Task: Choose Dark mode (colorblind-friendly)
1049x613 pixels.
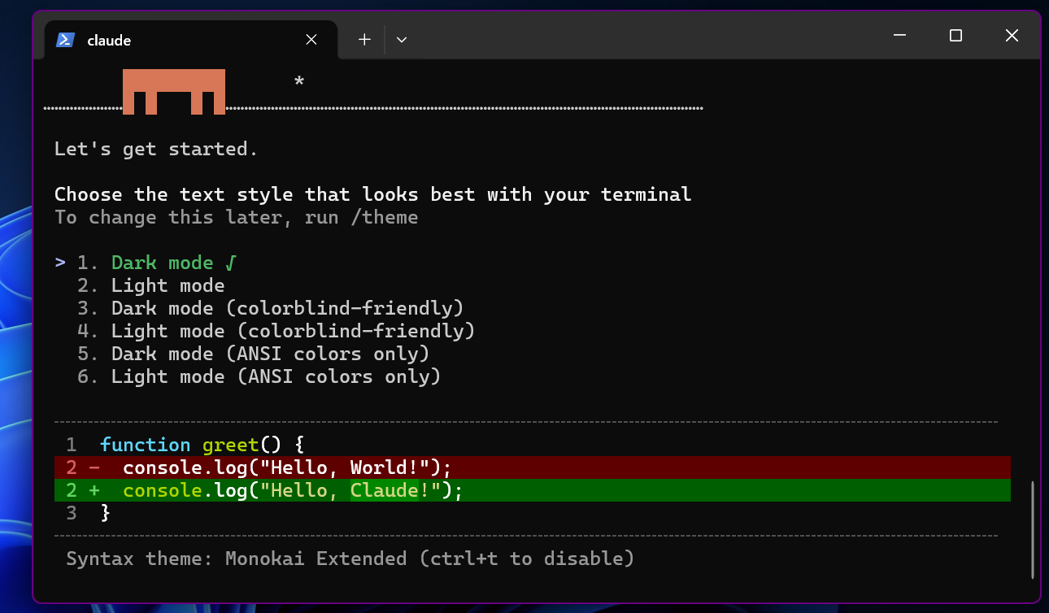Action: click(271, 308)
